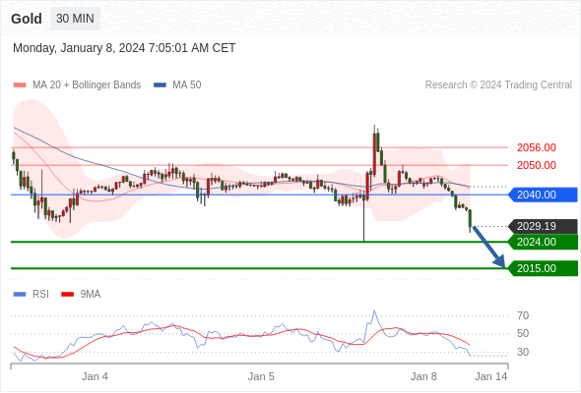Click the blue 2040.00 pivot tag
This screenshot has height=393, width=581.
click(543, 195)
